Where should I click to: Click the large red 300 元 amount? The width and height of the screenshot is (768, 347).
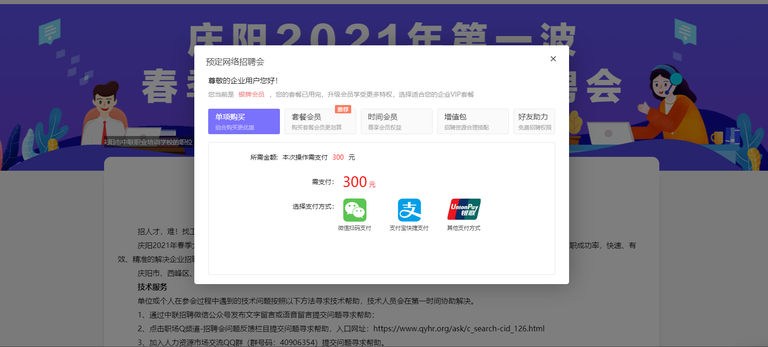359,182
